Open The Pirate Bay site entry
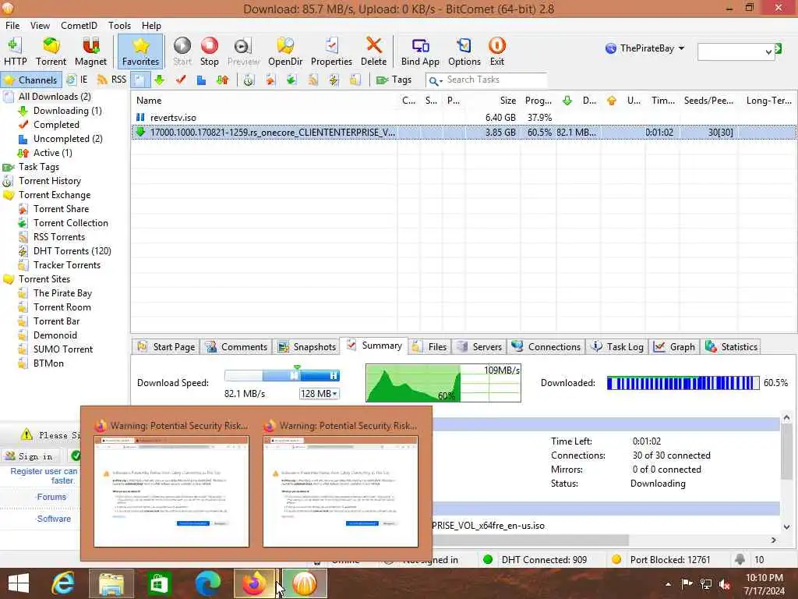This screenshot has width=798, height=599. coord(62,293)
